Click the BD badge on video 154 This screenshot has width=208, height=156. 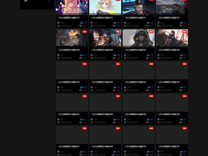click(185, 128)
